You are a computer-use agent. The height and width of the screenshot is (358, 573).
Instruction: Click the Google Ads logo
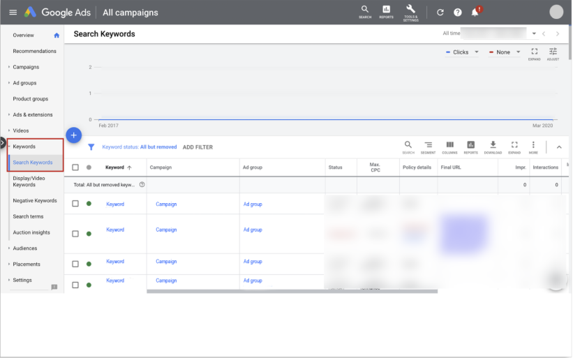30,13
